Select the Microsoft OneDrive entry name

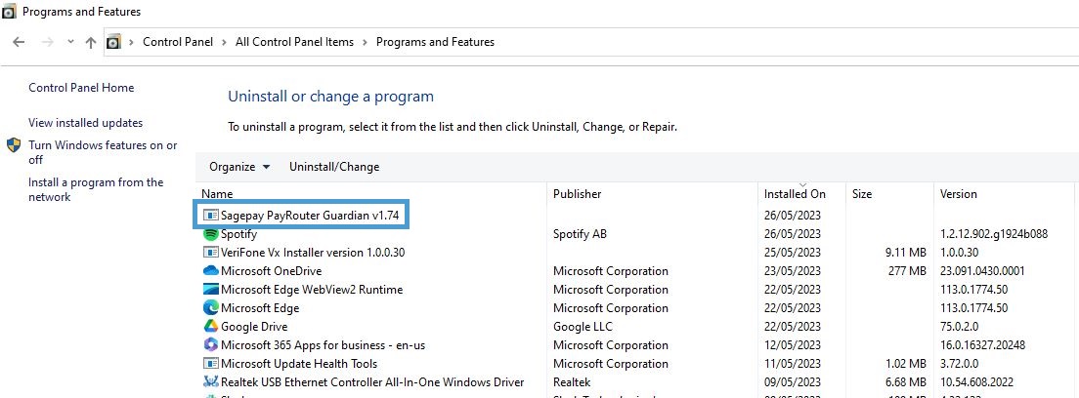pyautogui.click(x=271, y=271)
